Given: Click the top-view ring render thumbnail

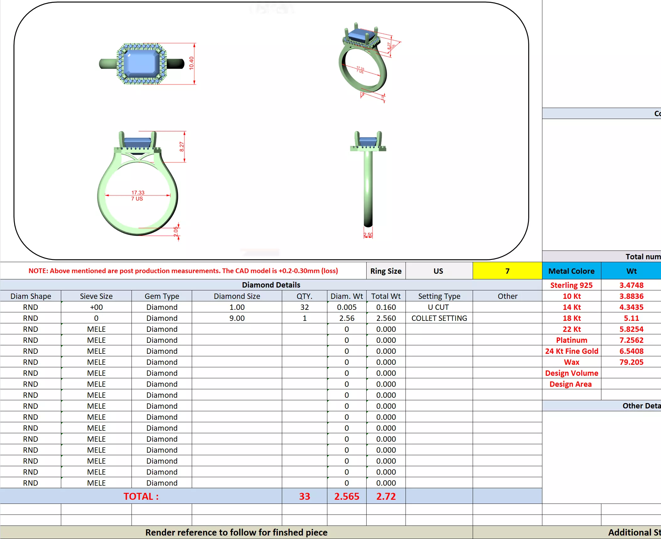Looking at the screenshot, I should (141, 64).
